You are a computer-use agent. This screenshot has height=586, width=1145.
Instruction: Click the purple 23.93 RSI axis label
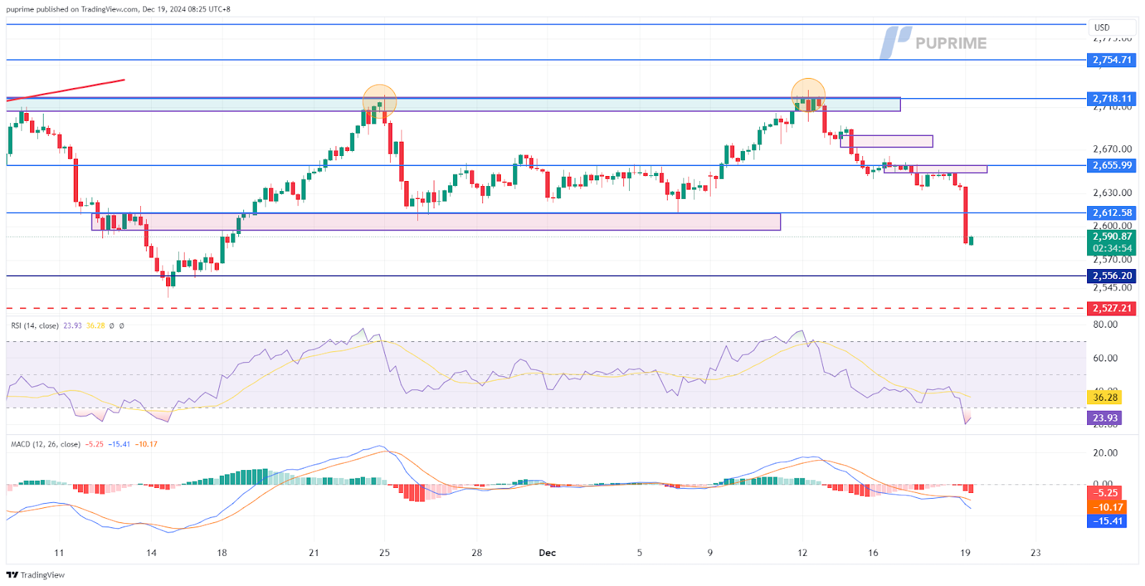click(1105, 418)
